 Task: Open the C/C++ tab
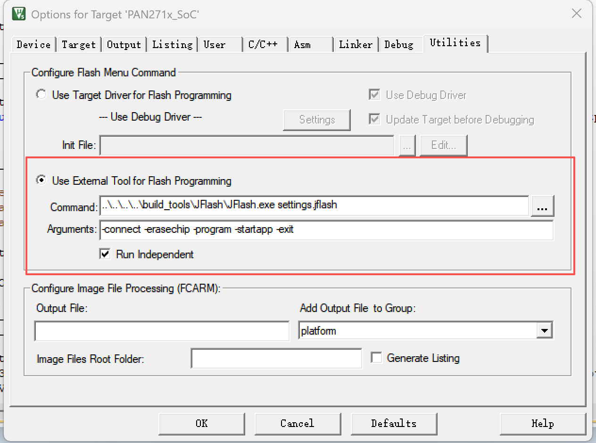263,45
